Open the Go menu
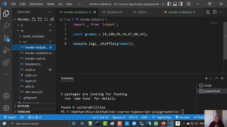Screen dimensions: 227x127 click(60, 4)
